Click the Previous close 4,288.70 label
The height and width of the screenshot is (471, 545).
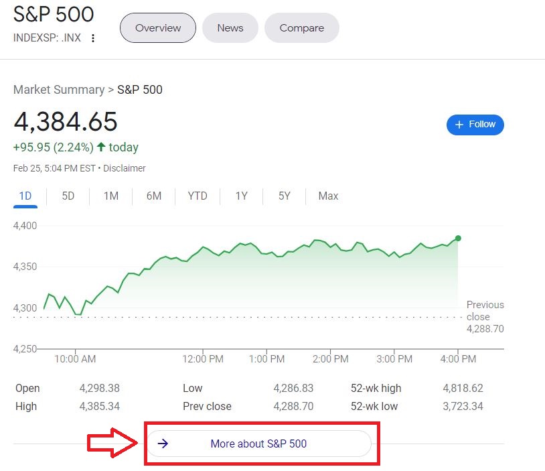coord(485,316)
